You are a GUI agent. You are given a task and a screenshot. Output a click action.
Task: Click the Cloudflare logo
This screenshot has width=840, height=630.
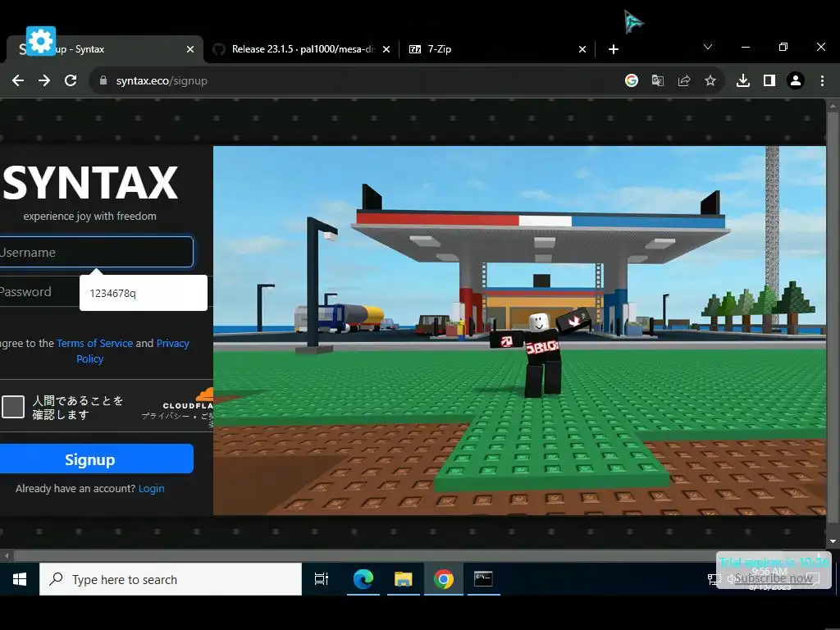coord(189,400)
